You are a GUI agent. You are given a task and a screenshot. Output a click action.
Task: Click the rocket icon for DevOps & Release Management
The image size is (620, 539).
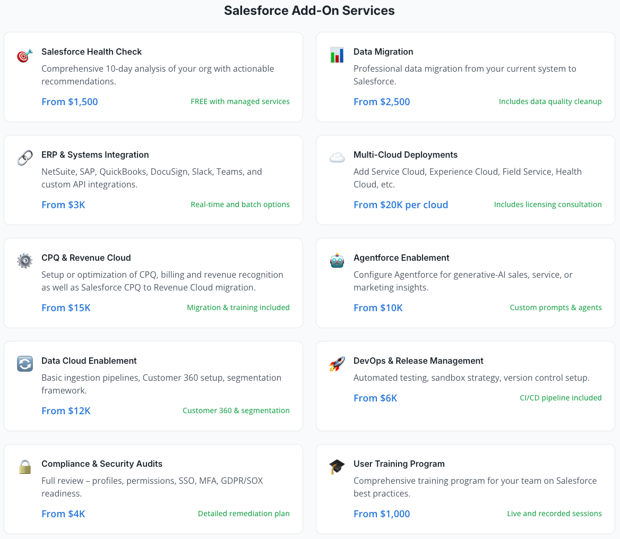click(337, 364)
